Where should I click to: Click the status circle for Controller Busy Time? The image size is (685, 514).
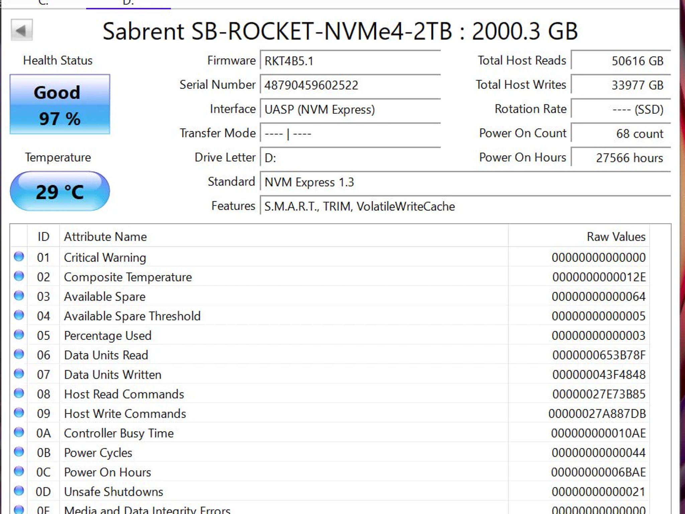(x=19, y=432)
